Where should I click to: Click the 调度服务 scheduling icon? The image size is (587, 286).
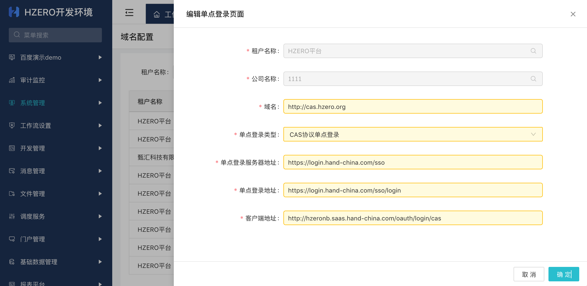tap(12, 216)
